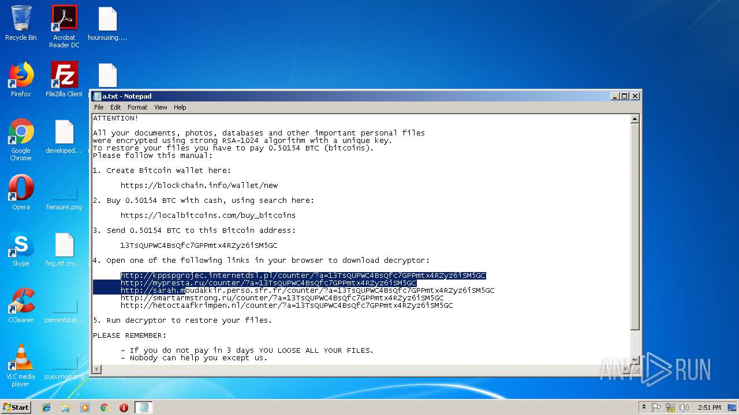Open media player taskbar icon
This screenshot has height=415, width=739.
tap(85, 408)
